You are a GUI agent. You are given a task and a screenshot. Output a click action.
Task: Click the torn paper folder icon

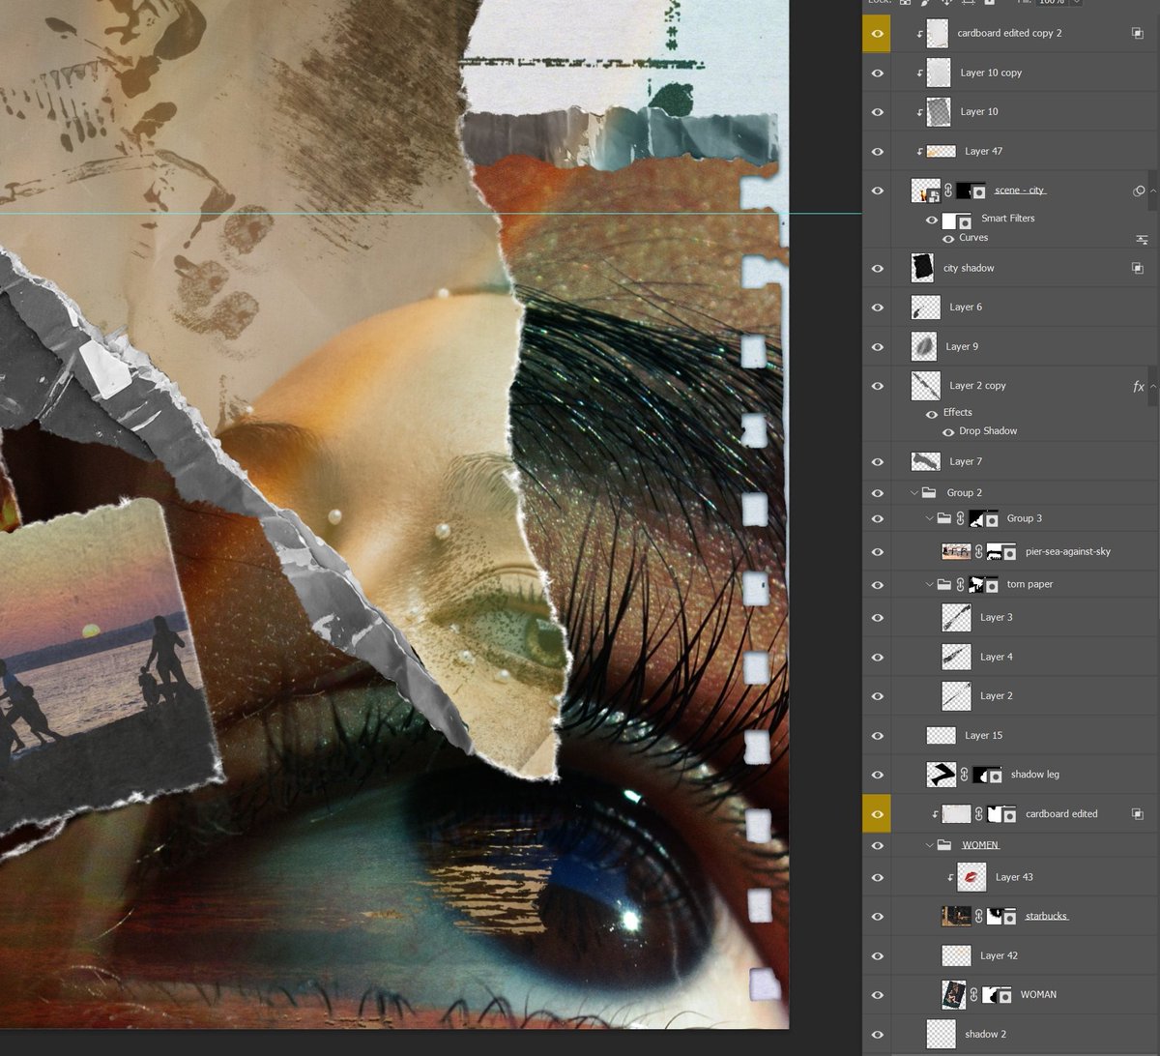[944, 584]
